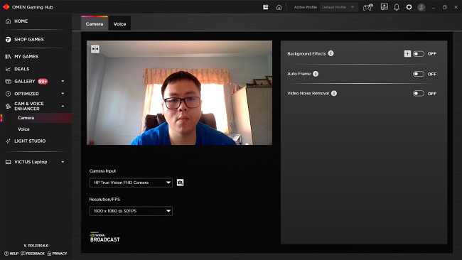Expand the VICTUS Laptop section
Screen dimensions: 462x260
[x=63, y=162]
